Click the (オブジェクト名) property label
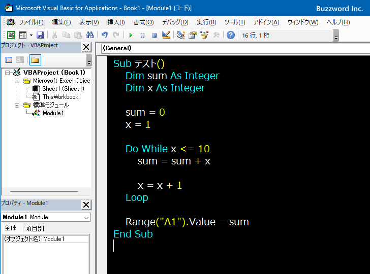Screen dimensions: 370x274 click(23, 239)
